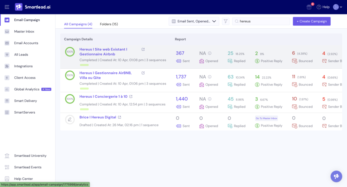
Task: Select the All Campaigns (4) tab
Action: pyautogui.click(x=78, y=24)
